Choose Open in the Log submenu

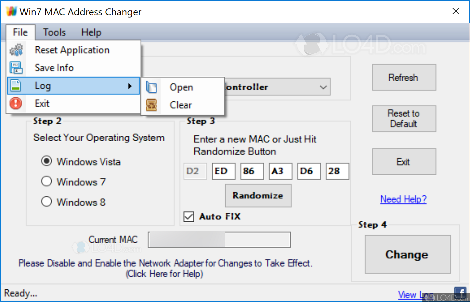pyautogui.click(x=183, y=87)
